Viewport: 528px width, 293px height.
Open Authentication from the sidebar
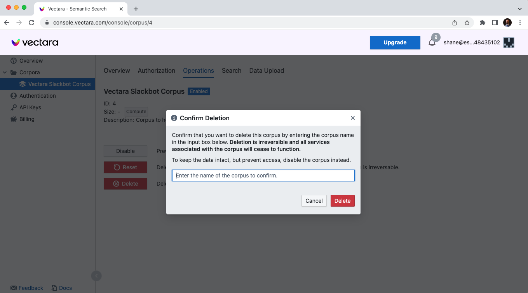(13, 95)
